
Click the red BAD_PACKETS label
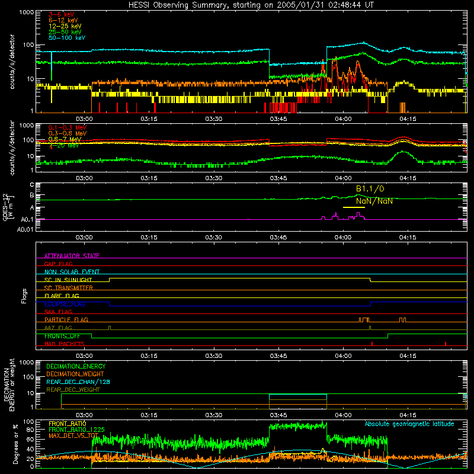click(x=65, y=344)
